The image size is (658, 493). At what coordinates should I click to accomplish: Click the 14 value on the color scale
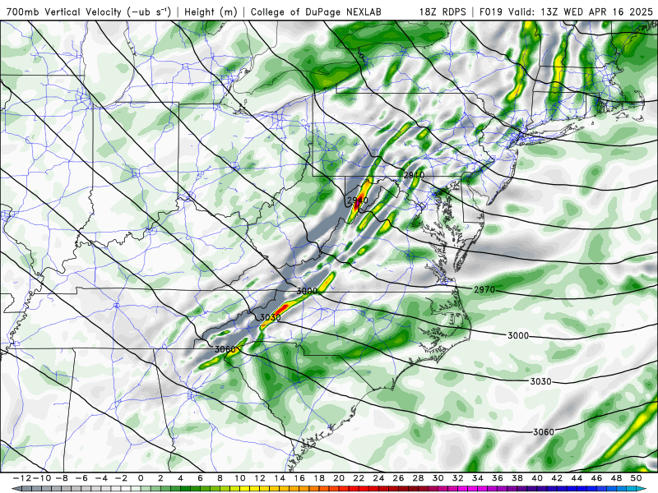(x=280, y=478)
